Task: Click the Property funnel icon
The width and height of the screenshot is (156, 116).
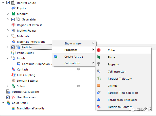Action: coord(99,64)
